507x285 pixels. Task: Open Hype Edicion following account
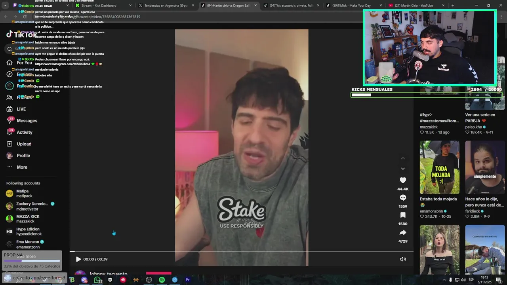tap(24, 232)
